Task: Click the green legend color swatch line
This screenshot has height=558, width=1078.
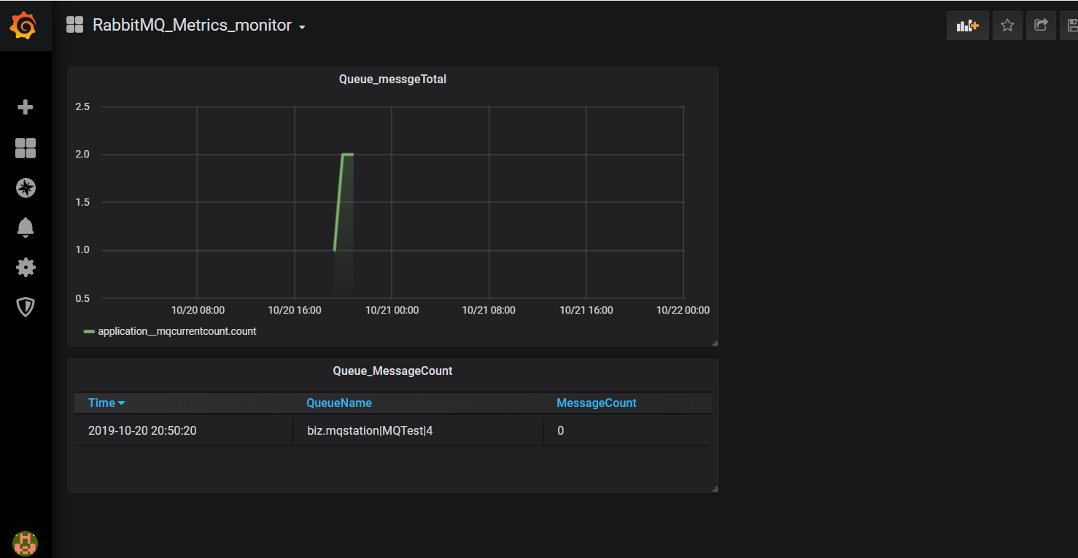Action: coord(89,331)
